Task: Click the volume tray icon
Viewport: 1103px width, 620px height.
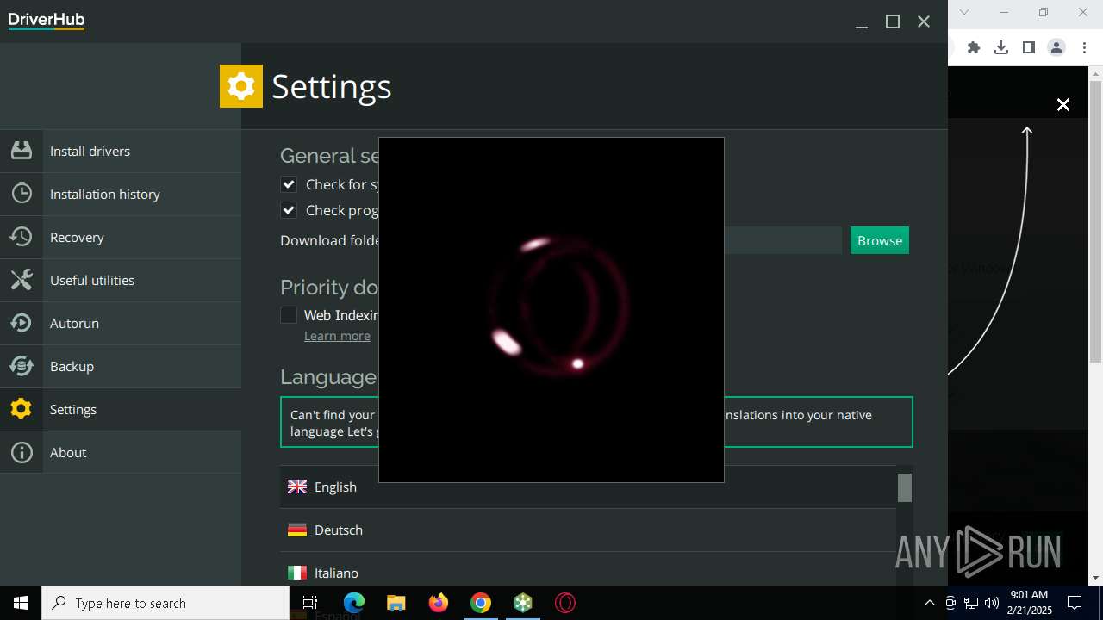Action: (x=991, y=603)
